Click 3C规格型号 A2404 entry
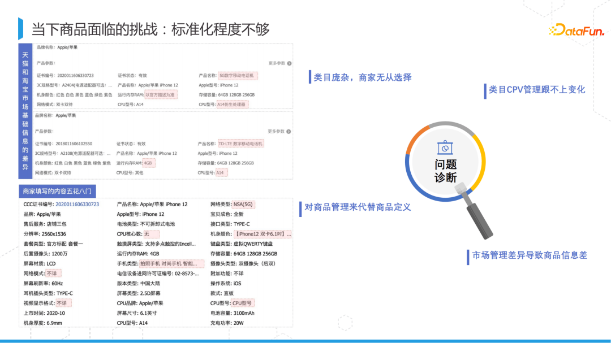The image size is (611, 343). tap(74, 85)
